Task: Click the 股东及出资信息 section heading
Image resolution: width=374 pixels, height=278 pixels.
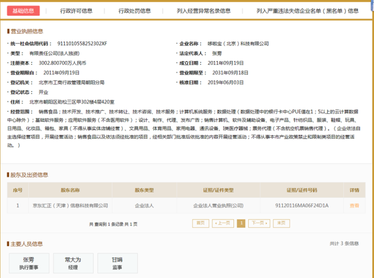Action: pyautogui.click(x=29, y=175)
